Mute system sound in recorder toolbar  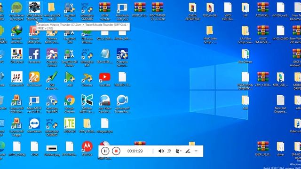pyautogui.click(x=161, y=151)
